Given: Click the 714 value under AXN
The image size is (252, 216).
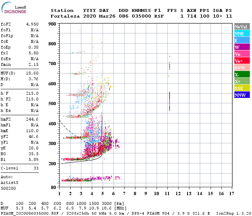Looking at the screenshot, I should click(x=192, y=16).
